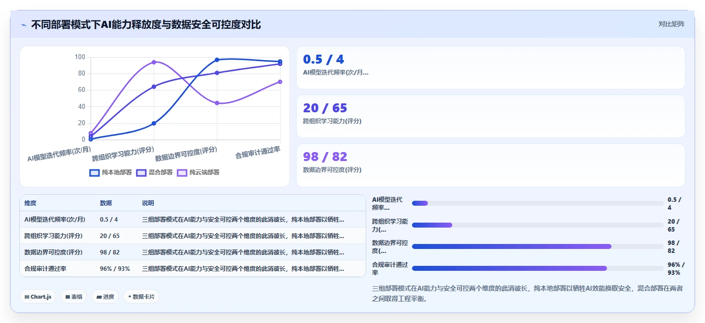
Task: Select the Chart.js tag chip
Action: (38, 297)
